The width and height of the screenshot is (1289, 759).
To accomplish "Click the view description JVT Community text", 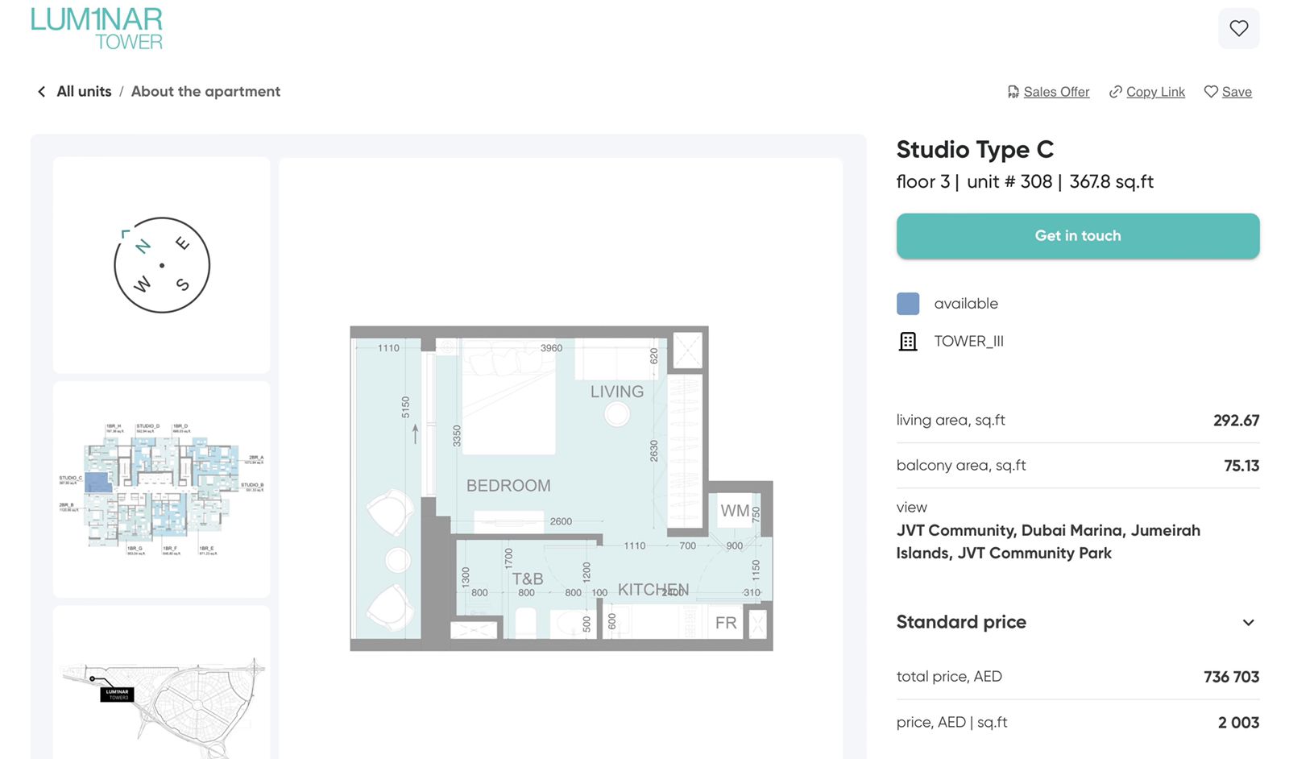I will [1048, 541].
